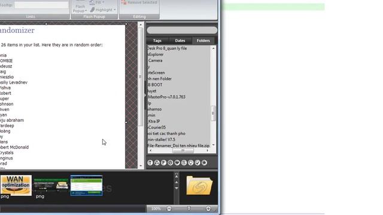383x215 pixels.
Task: Click the 'asiliy Levadnev' name in canvas
Action: pyautogui.click(x=14, y=82)
